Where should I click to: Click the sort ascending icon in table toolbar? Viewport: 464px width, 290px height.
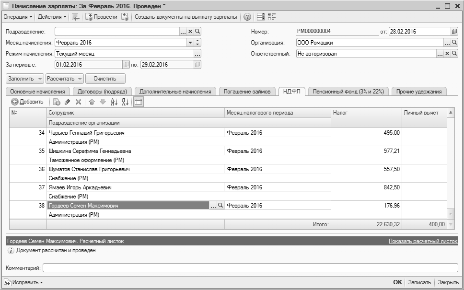(x=114, y=102)
